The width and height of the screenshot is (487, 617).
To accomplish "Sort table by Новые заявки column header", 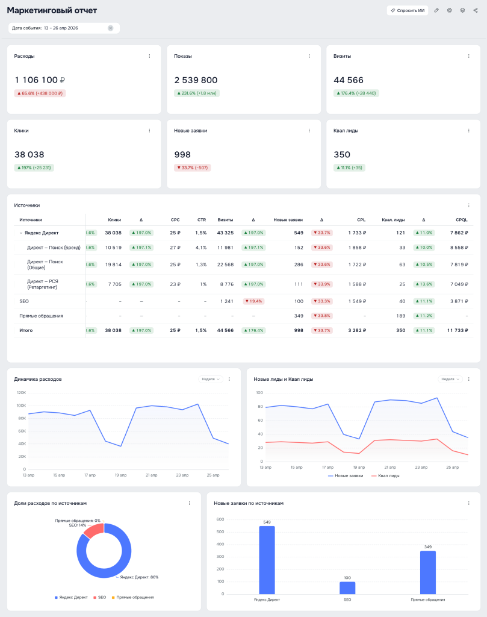I will [288, 220].
